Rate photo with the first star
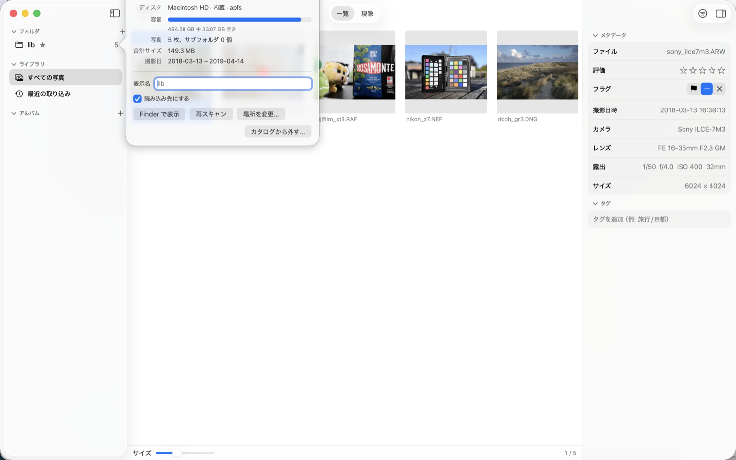This screenshot has width=736, height=460. click(x=683, y=70)
